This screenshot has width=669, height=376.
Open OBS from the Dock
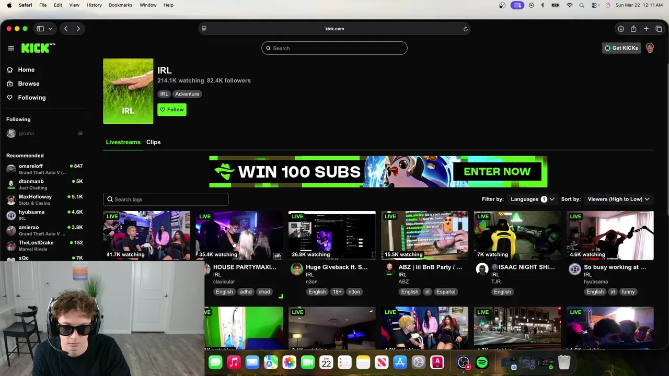click(464, 362)
